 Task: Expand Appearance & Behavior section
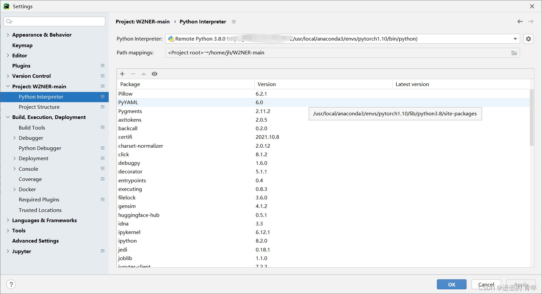coord(8,35)
